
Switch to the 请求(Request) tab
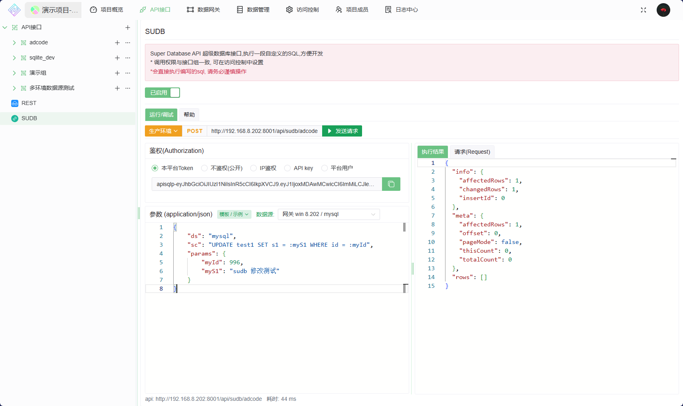click(x=472, y=152)
